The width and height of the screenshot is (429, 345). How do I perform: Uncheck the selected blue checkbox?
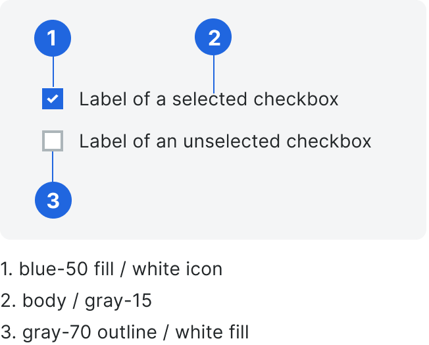53,99
